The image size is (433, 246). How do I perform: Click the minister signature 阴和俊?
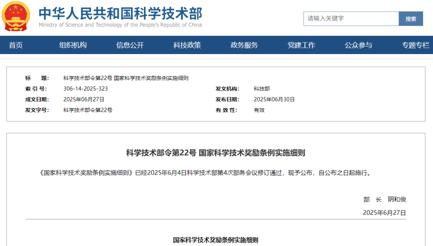(x=397, y=199)
